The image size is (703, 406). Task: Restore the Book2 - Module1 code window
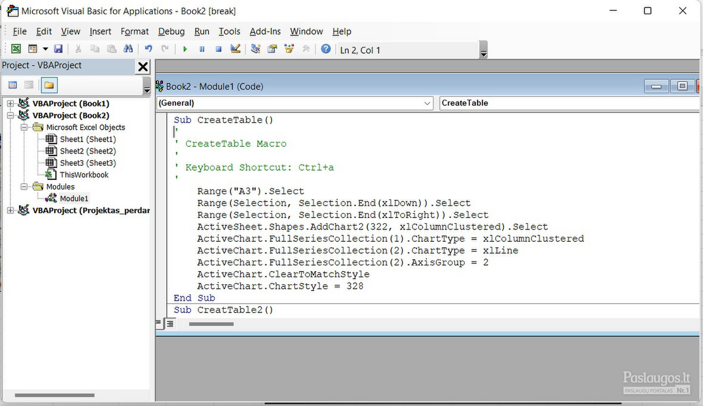pos(682,86)
